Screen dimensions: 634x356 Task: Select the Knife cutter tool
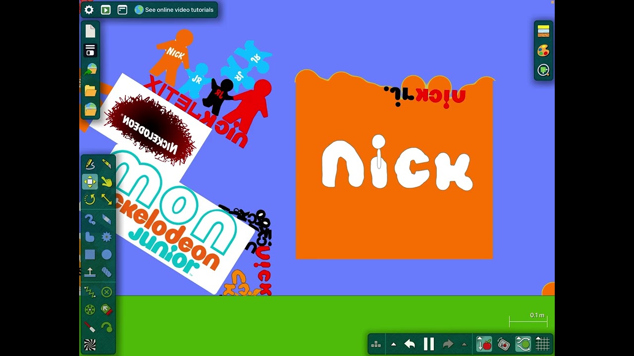(106, 164)
